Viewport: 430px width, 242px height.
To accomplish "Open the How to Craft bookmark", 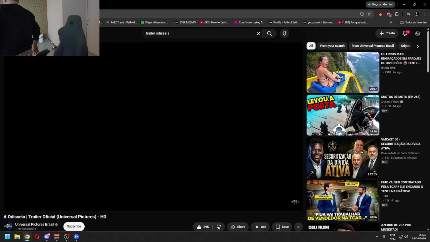I will tap(214, 23).
